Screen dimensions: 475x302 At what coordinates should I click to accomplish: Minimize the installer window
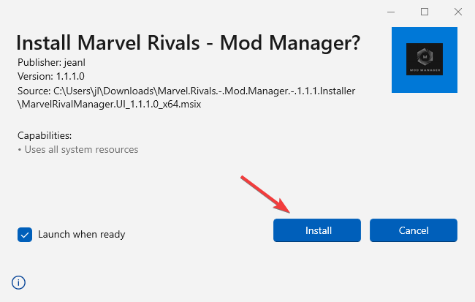coord(391,12)
